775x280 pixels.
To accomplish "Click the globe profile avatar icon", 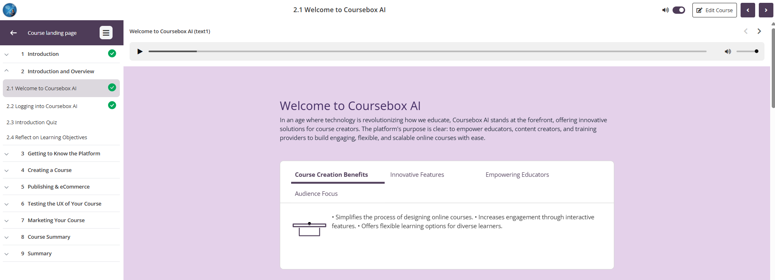I will tap(10, 10).
